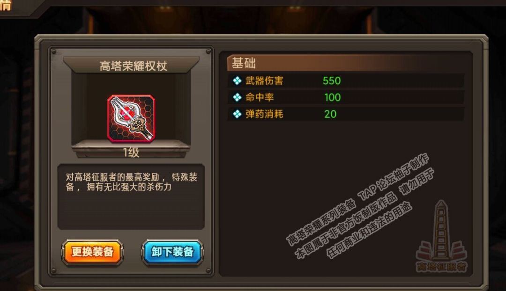
Task: Click the top-left screw of item panel
Action: point(54,51)
